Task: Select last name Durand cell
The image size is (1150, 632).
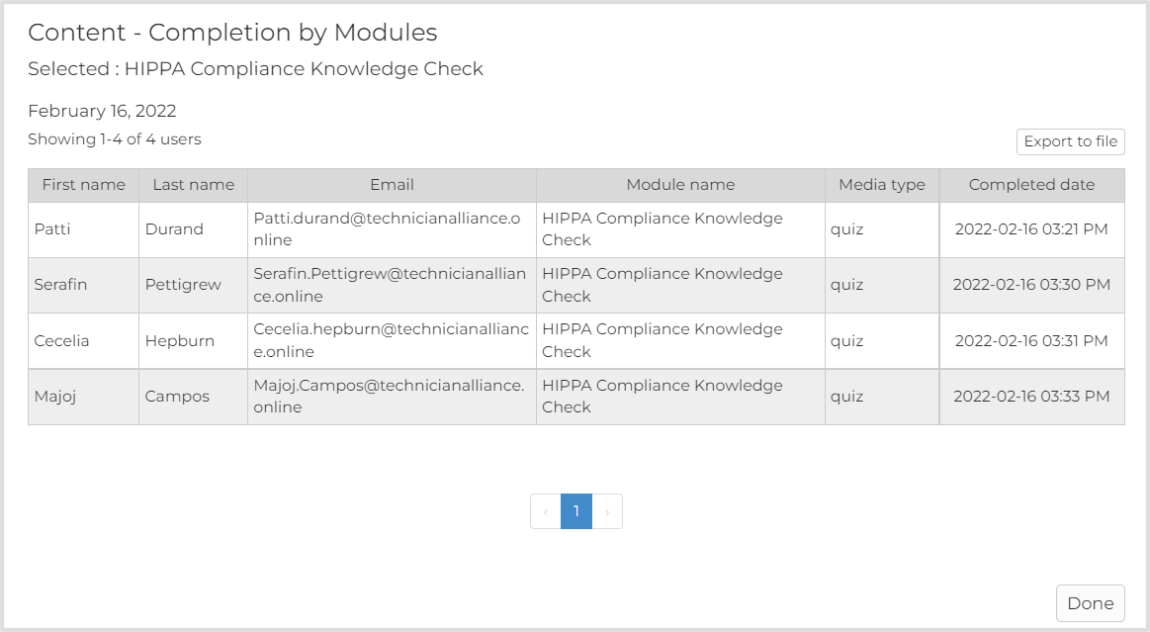Action: click(x=194, y=229)
